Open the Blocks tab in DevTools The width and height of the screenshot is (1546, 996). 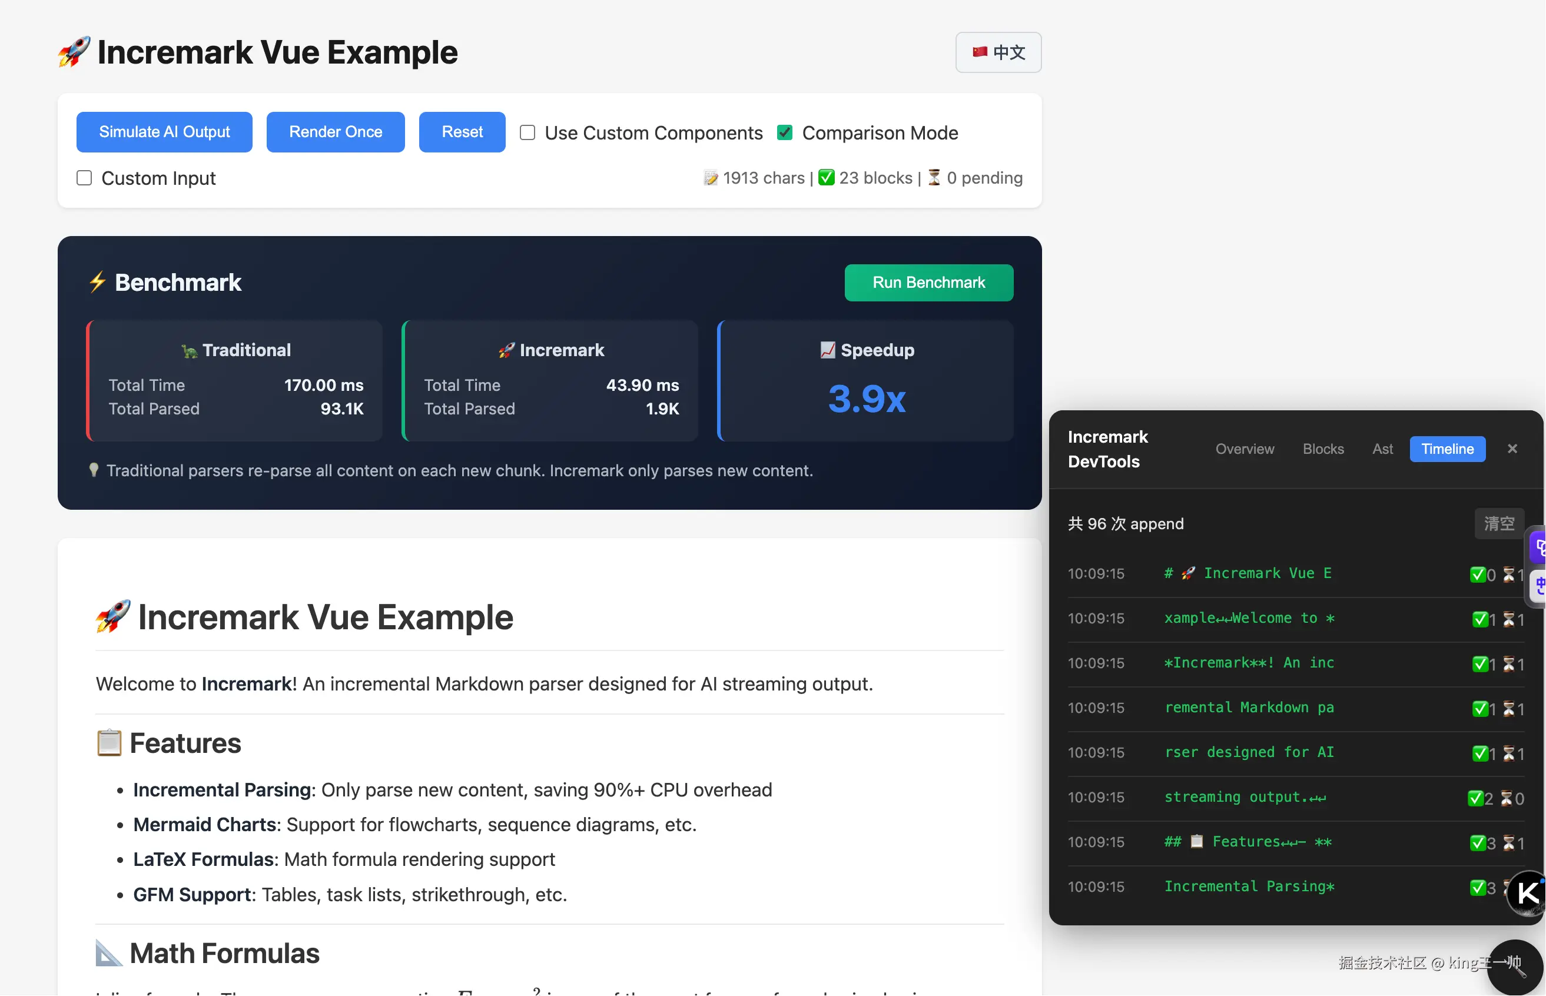[x=1323, y=449]
